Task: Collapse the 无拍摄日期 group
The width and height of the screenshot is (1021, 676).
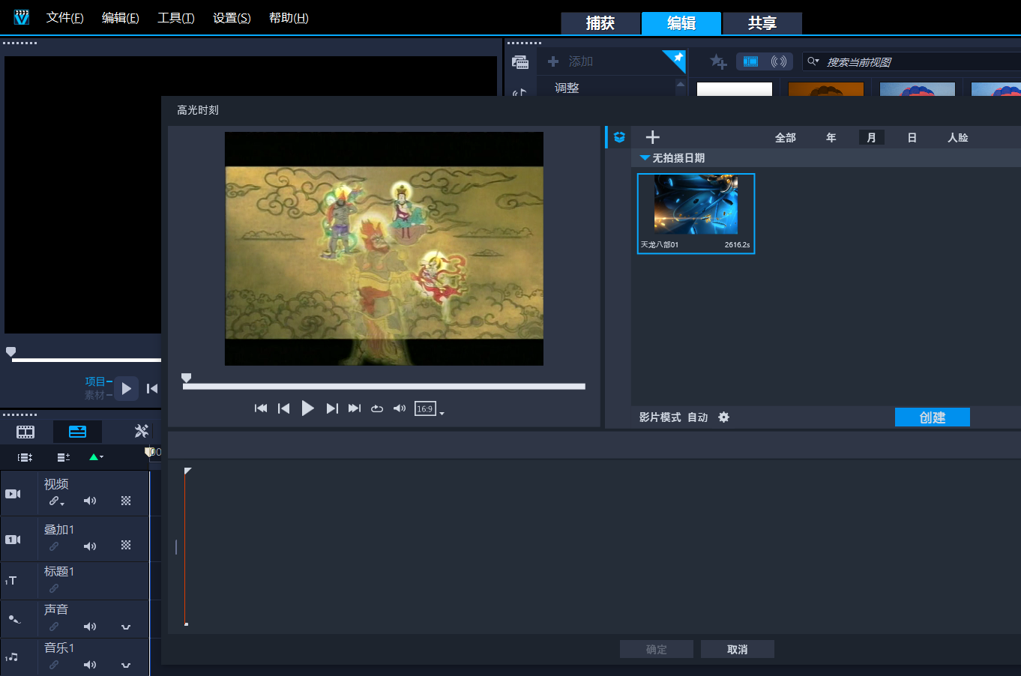Action: click(x=644, y=157)
